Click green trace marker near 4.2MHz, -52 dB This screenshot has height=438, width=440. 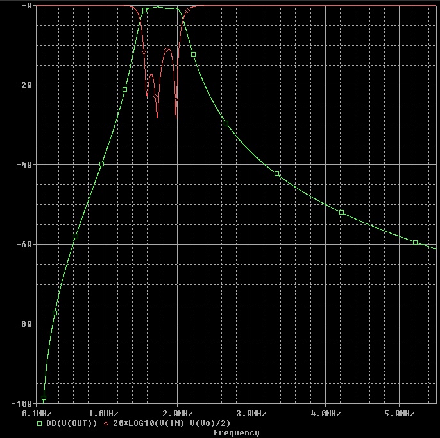tap(341, 212)
